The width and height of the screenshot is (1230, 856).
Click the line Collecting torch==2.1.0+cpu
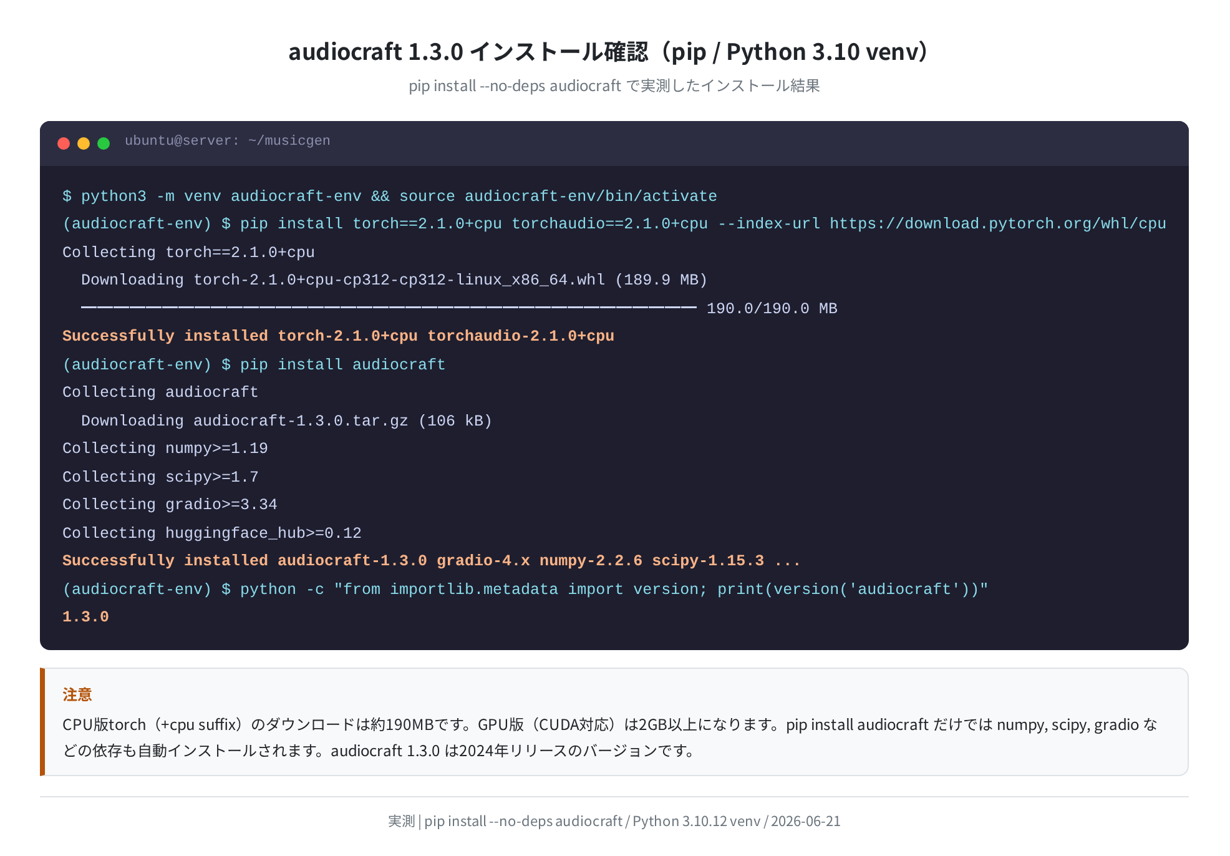[x=188, y=253]
